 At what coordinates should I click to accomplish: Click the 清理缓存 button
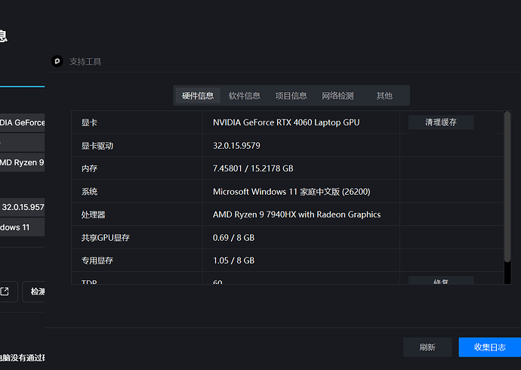[x=441, y=122]
